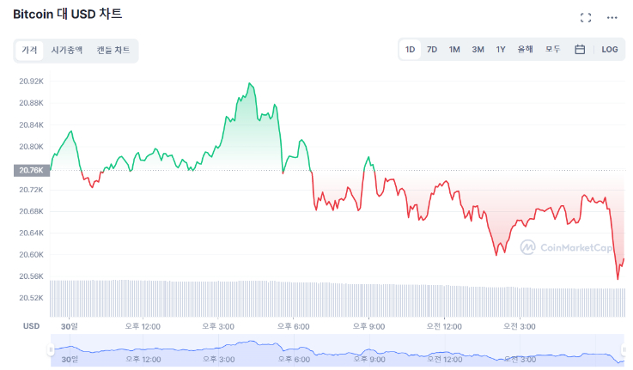The image size is (633, 370).
Task: Open the calendar date range picker
Action: click(x=580, y=50)
